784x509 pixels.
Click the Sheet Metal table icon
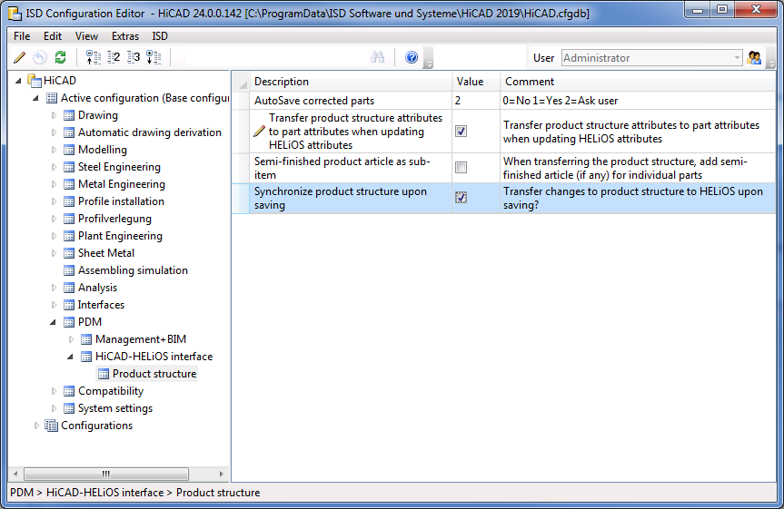click(69, 253)
